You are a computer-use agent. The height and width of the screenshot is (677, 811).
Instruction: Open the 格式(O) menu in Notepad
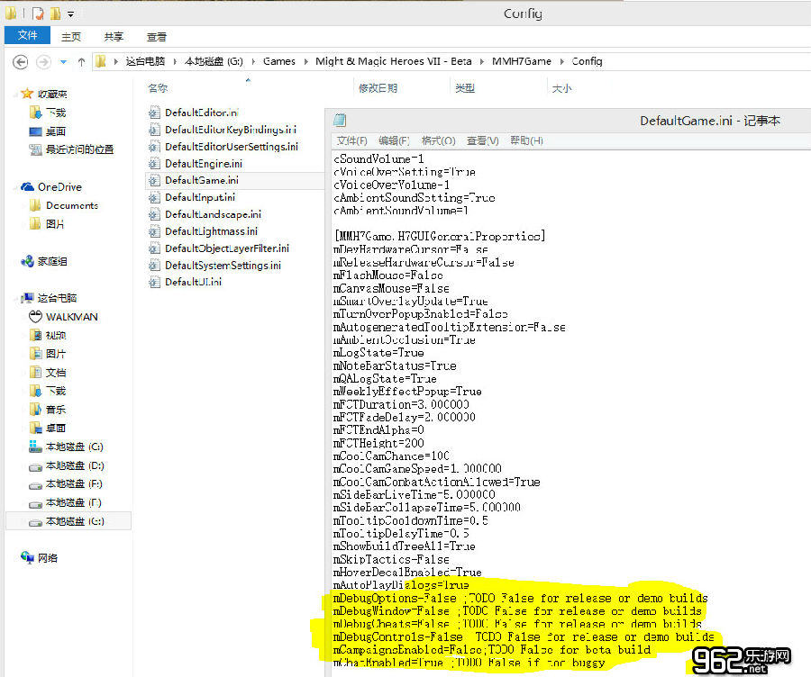pyautogui.click(x=438, y=140)
